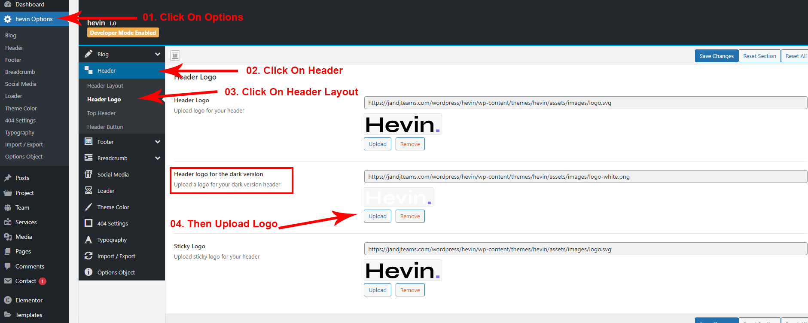Select Header Button submenu item
Screen dimensions: 808x323
click(x=105, y=127)
